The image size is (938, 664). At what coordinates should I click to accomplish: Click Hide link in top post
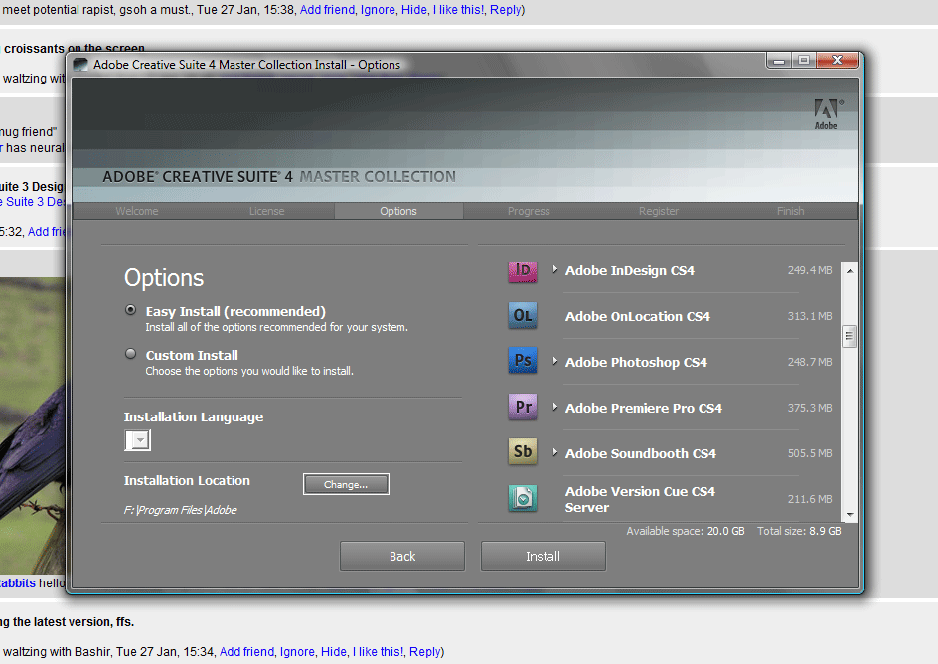pos(414,10)
